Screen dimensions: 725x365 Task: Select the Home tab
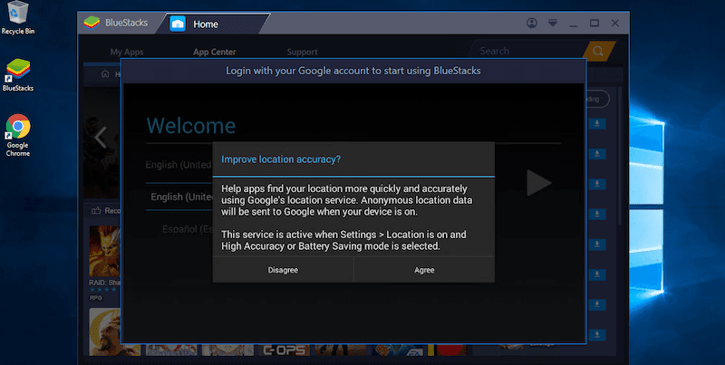pyautogui.click(x=212, y=24)
